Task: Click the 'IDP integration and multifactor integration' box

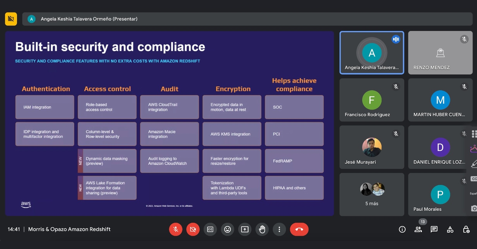Action: (x=45, y=134)
